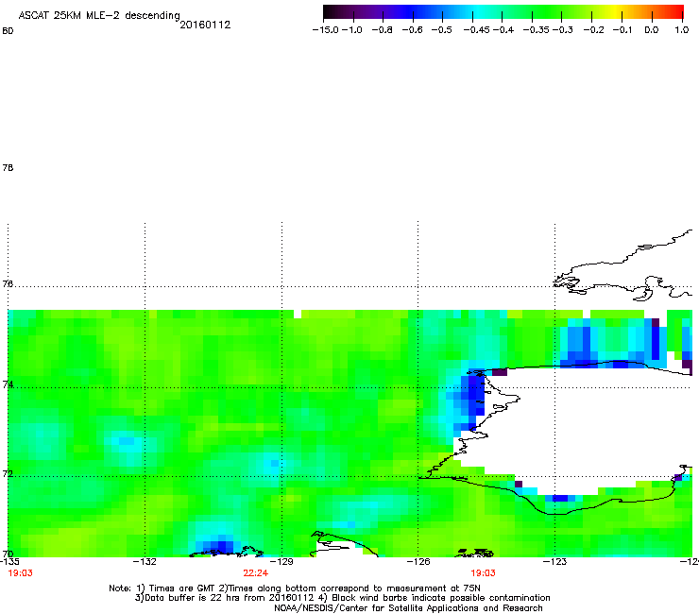Select the -0.35 color scale label

click(x=537, y=30)
